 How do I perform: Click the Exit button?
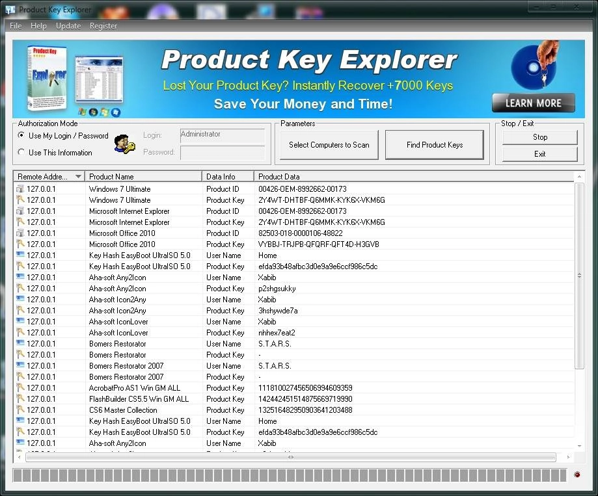(539, 154)
